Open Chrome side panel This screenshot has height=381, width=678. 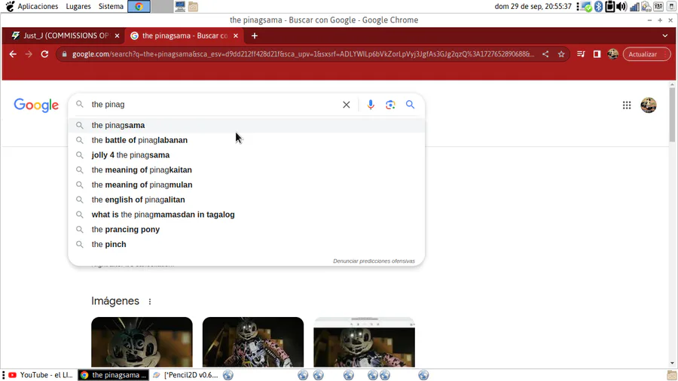pyautogui.click(x=597, y=54)
